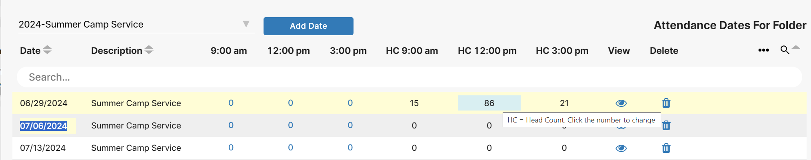The width and height of the screenshot is (811, 160).
Task: Open the 3:00 pm attendance for 07/13/2024
Action: click(x=350, y=148)
